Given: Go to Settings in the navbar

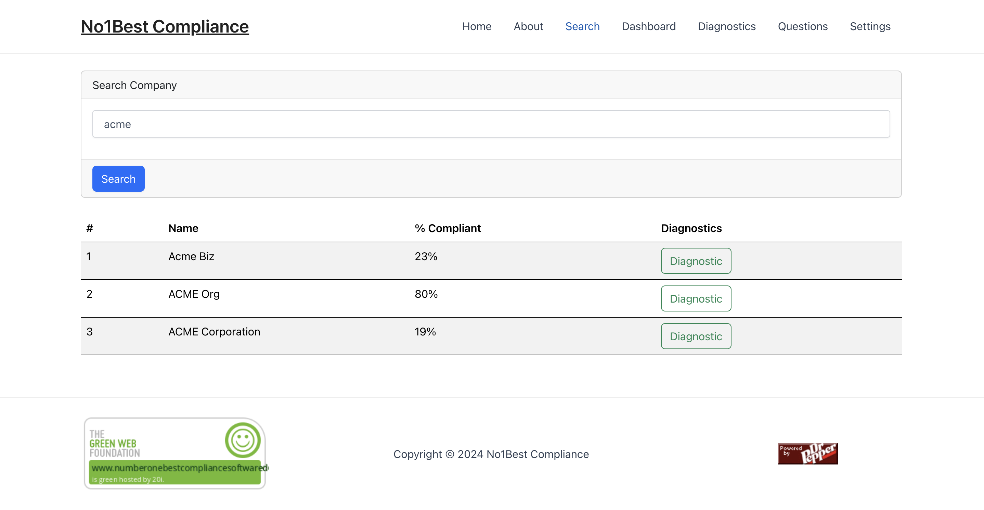Looking at the screenshot, I should click(870, 26).
